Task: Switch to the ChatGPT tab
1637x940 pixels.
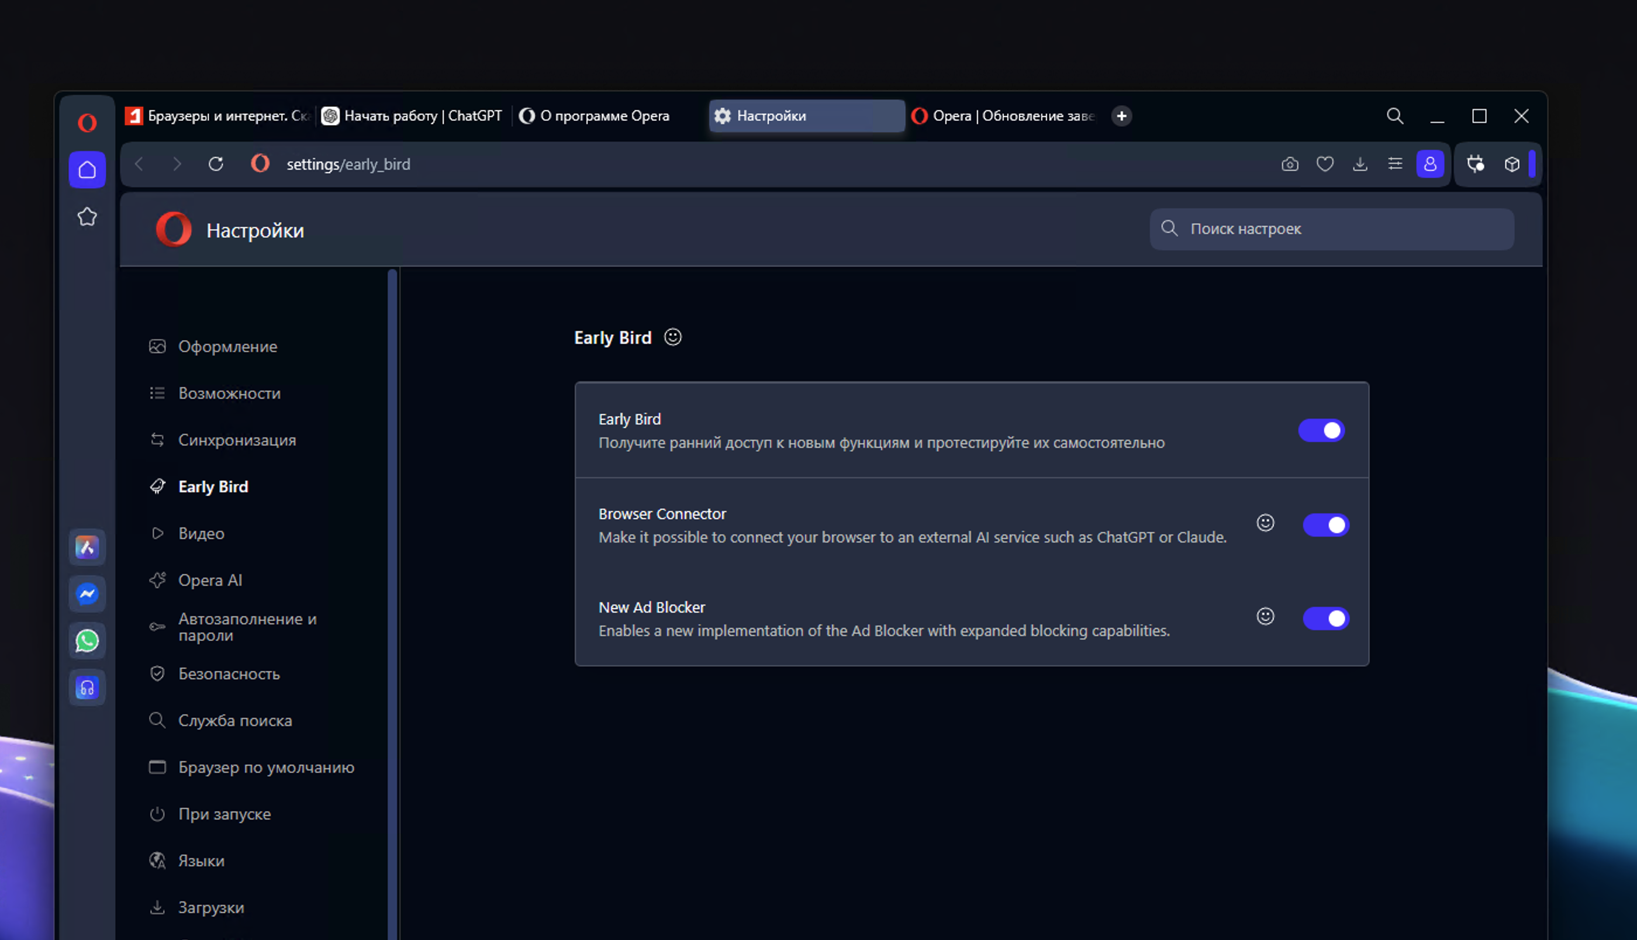Action: pyautogui.click(x=413, y=116)
